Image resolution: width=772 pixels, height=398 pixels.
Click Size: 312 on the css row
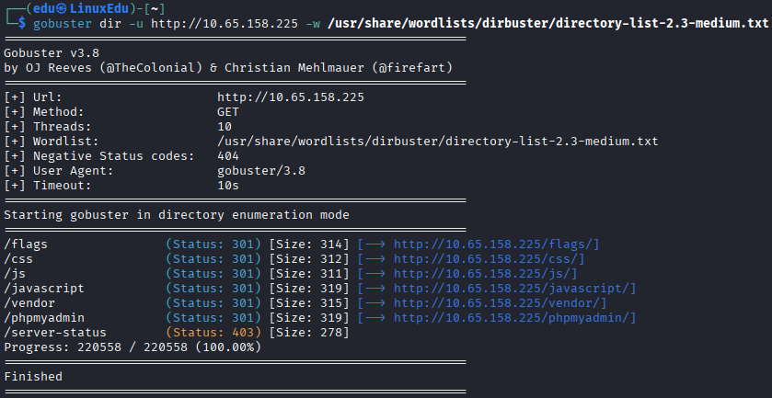pos(309,259)
